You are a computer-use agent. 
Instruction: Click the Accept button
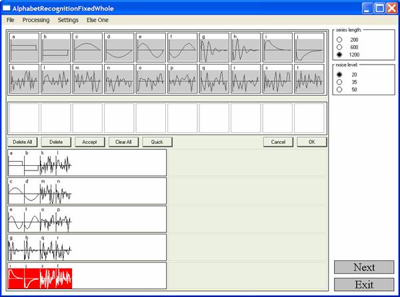[89, 142]
